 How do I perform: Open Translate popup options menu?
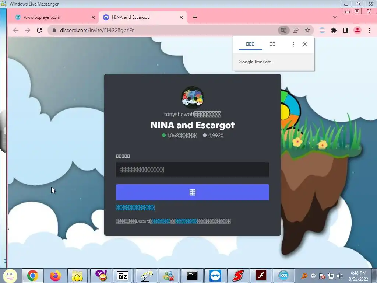click(x=293, y=44)
